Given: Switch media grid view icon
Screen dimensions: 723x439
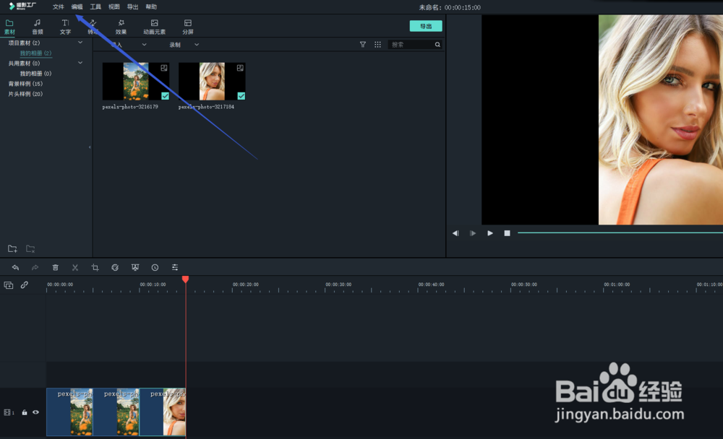Looking at the screenshot, I should (377, 45).
